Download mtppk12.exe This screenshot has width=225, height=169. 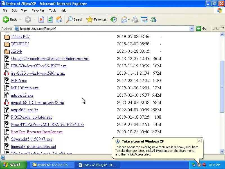22,95
